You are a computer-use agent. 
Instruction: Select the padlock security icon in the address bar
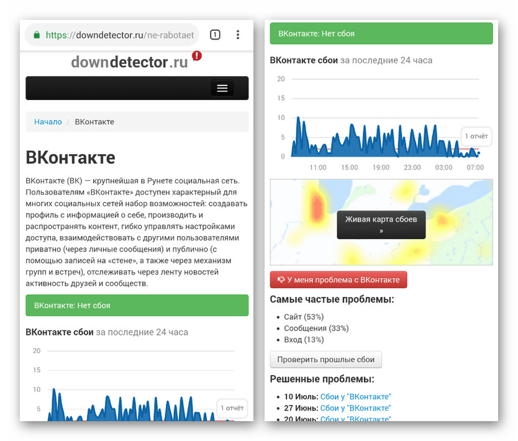[38, 35]
